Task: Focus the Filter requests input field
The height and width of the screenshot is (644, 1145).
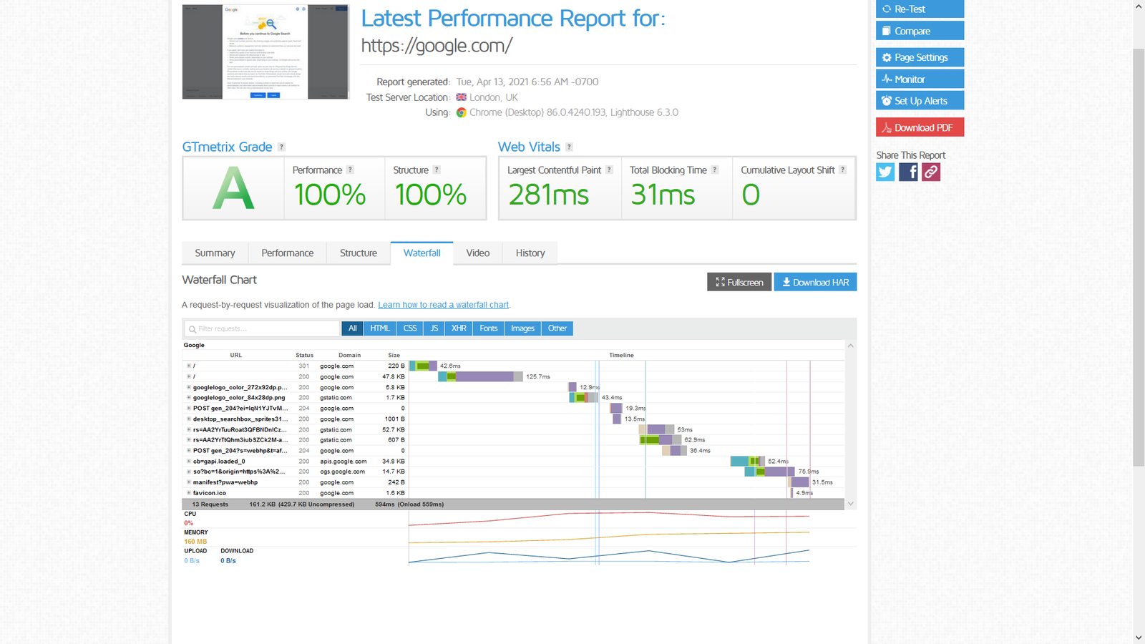Action: [262, 328]
